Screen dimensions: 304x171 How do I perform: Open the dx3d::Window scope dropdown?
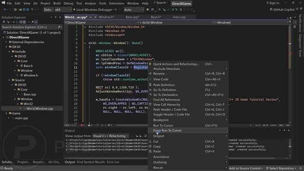pos(176,22)
